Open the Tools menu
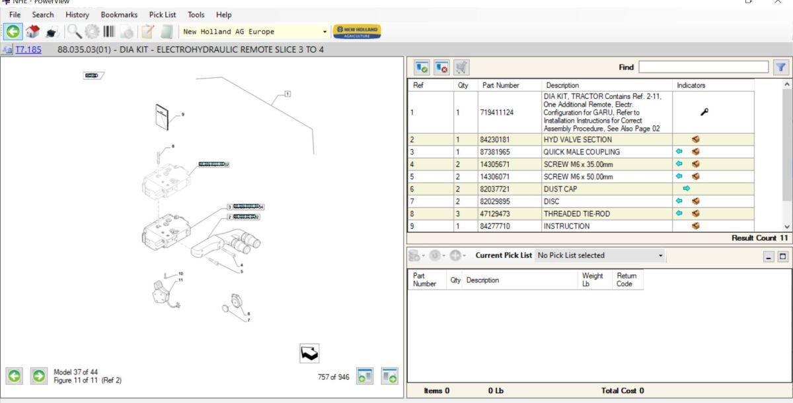The width and height of the screenshot is (793, 403). [196, 15]
